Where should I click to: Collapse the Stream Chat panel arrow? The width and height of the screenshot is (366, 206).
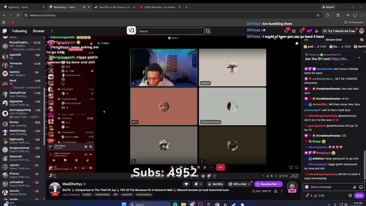click(x=306, y=40)
